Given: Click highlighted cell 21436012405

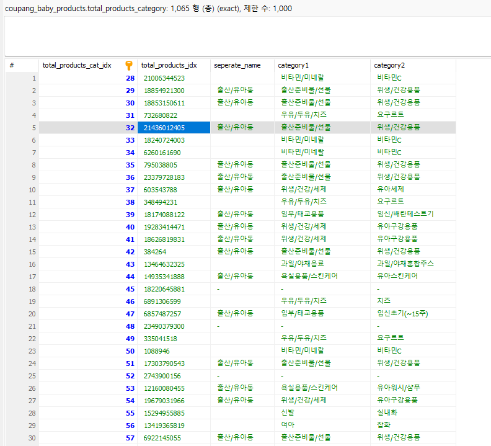Looking at the screenshot, I should pyautogui.click(x=174, y=128).
